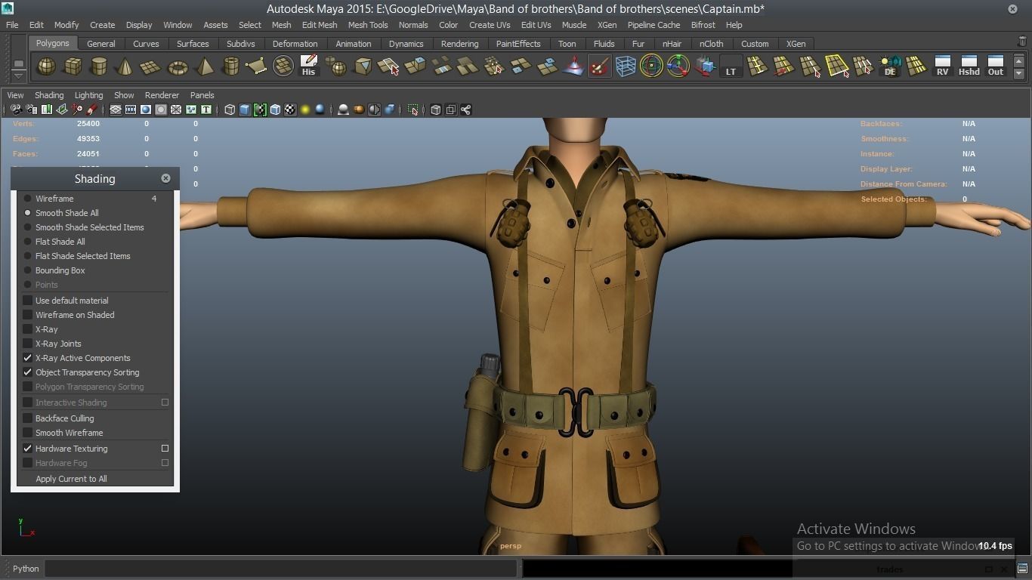Click the Sculpt Geometry brush shelf icon
1032x580 pixels.
(x=599, y=66)
